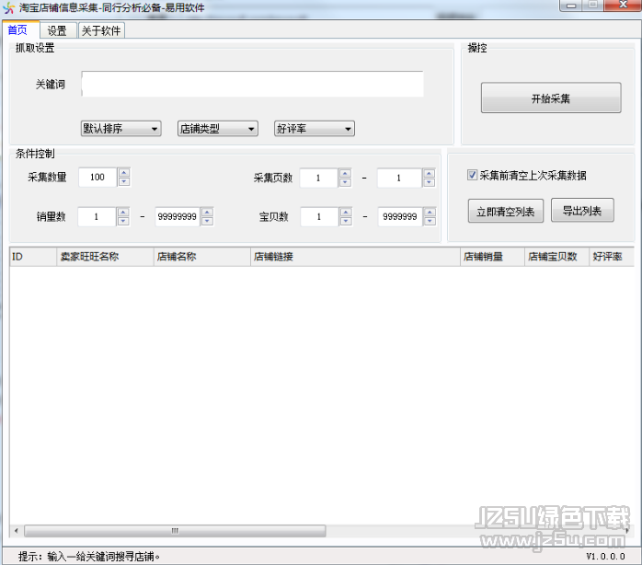The height and width of the screenshot is (565, 642).
Task: Click the 立即清空列表 button
Action: pos(506,212)
